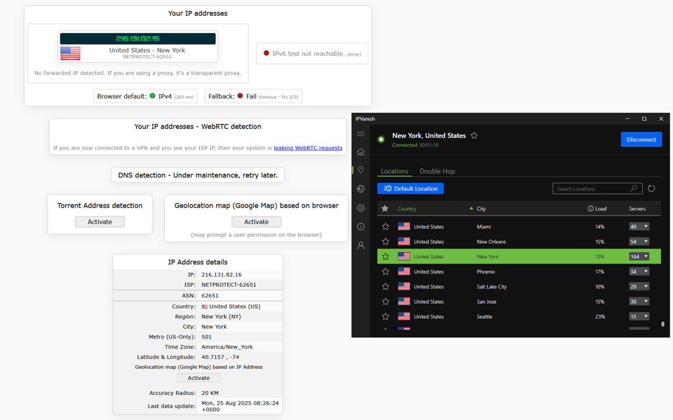The height and width of the screenshot is (420, 673).
Task: Select the Seattle location row
Action: click(x=519, y=317)
